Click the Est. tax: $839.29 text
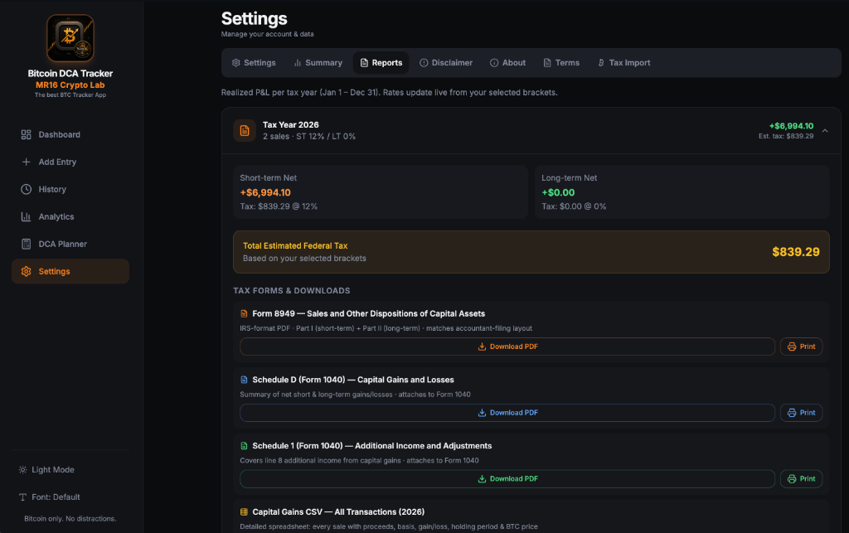Viewport: 849px width, 533px height. (786, 137)
